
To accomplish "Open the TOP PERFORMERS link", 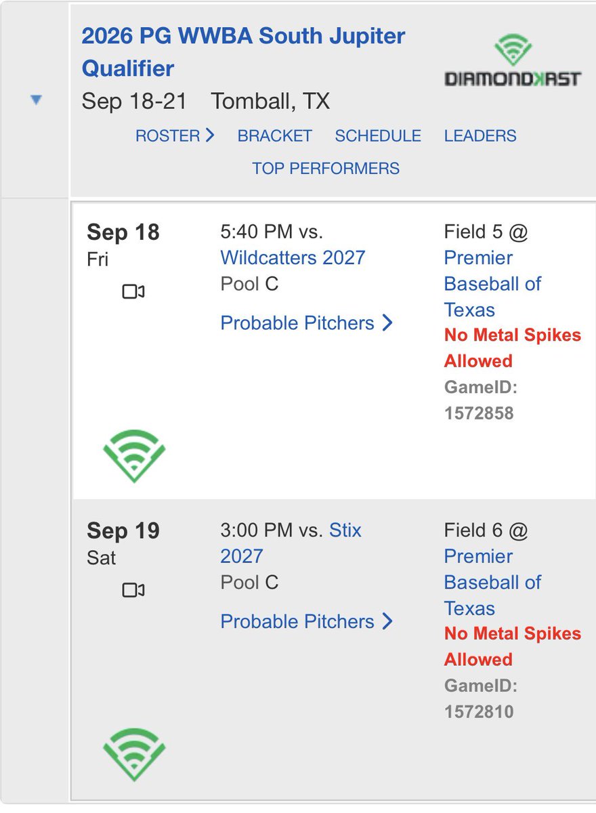I will [326, 168].
